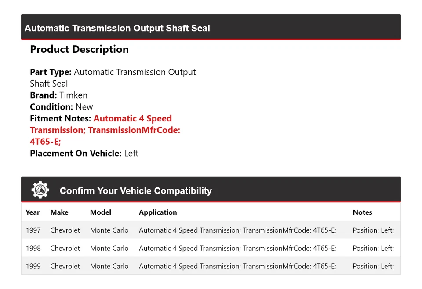Click the Model column header
This screenshot has width=422, height=289.
coord(101,212)
